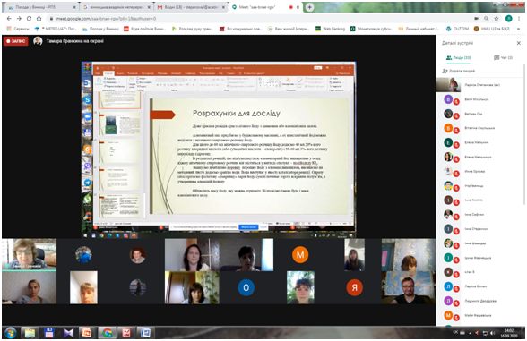Screen dimensions: 527x341
Task: Open the Web Banking bookmark
Action: (330, 29)
